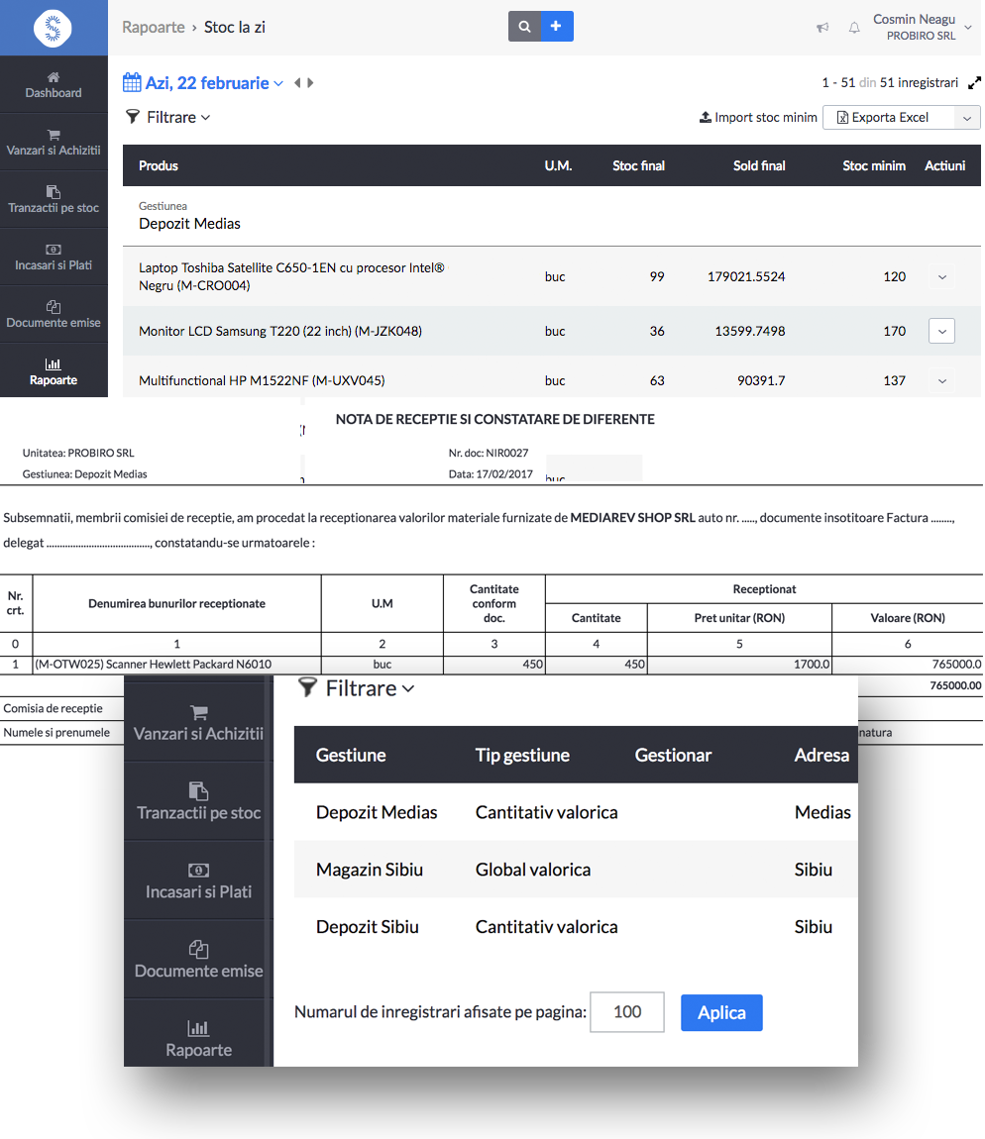The image size is (985, 1139).
Task: Click the Depozit Medias row in the Gestiune table
Action: (x=576, y=812)
